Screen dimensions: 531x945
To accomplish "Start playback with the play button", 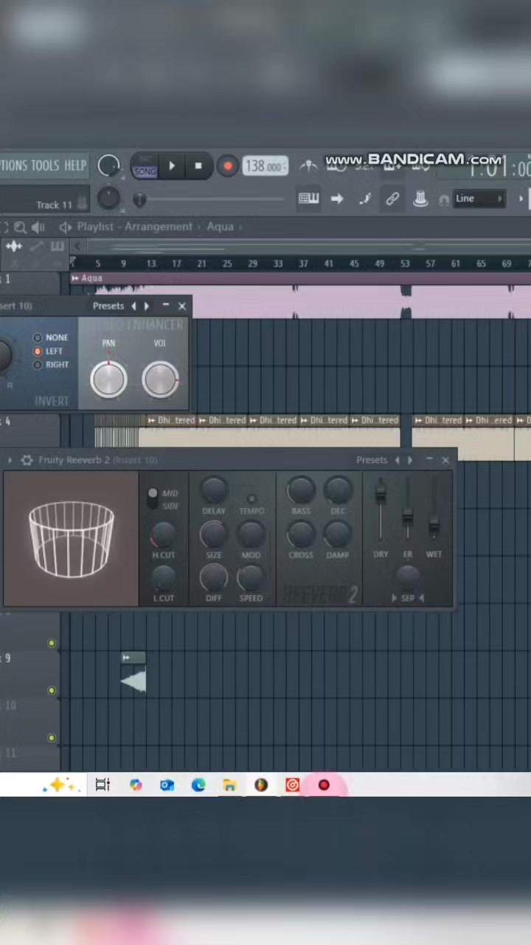I will pos(172,166).
